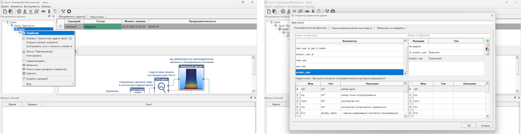Expand the Вид: submenu arrow

(72, 84)
